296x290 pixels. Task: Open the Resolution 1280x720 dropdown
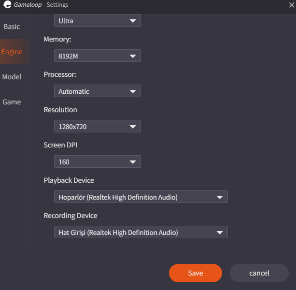97,127
